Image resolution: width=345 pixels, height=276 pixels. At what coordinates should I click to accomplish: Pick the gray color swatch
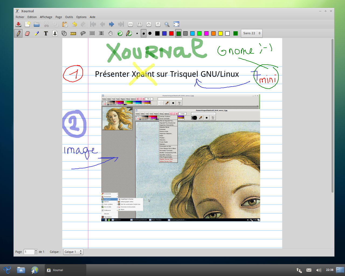[x=185, y=33]
